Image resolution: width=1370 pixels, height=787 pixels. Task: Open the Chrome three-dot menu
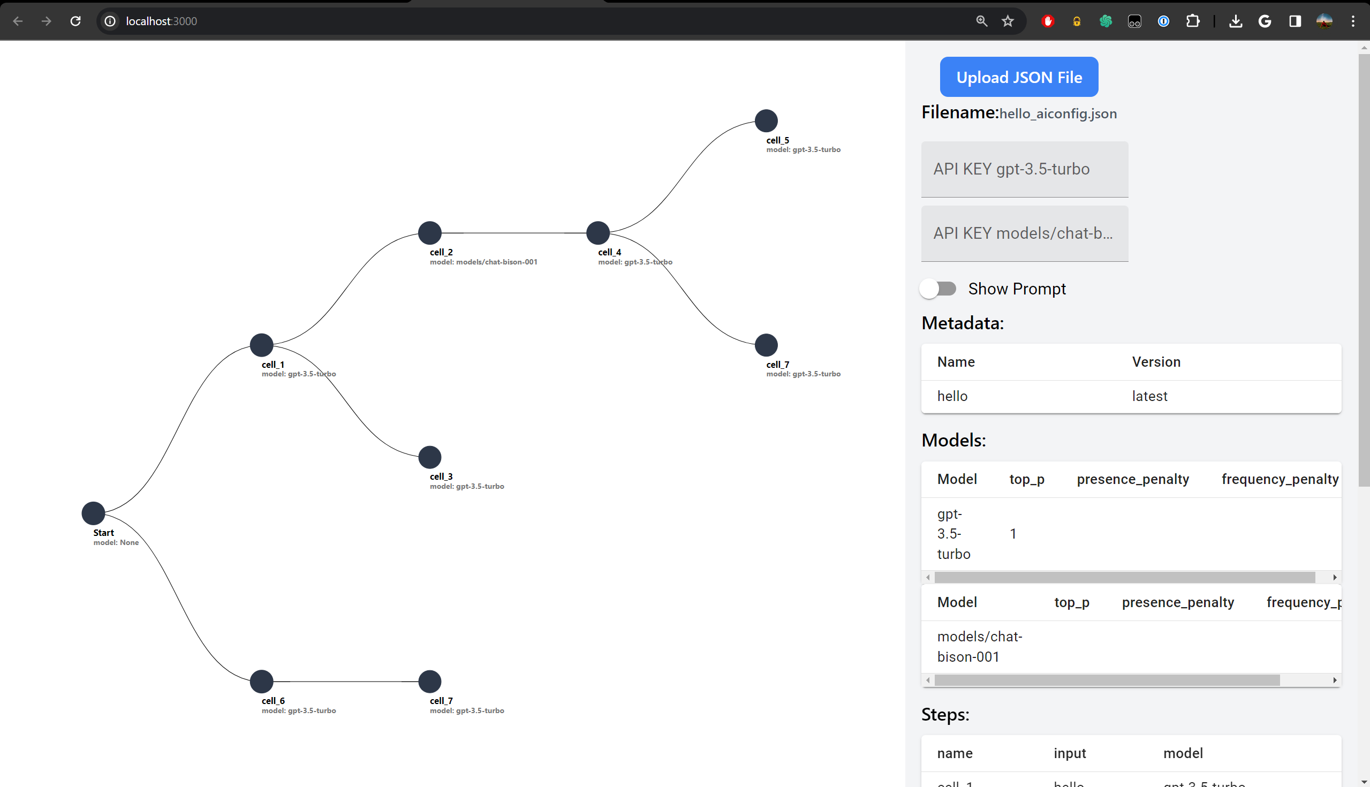click(1353, 21)
